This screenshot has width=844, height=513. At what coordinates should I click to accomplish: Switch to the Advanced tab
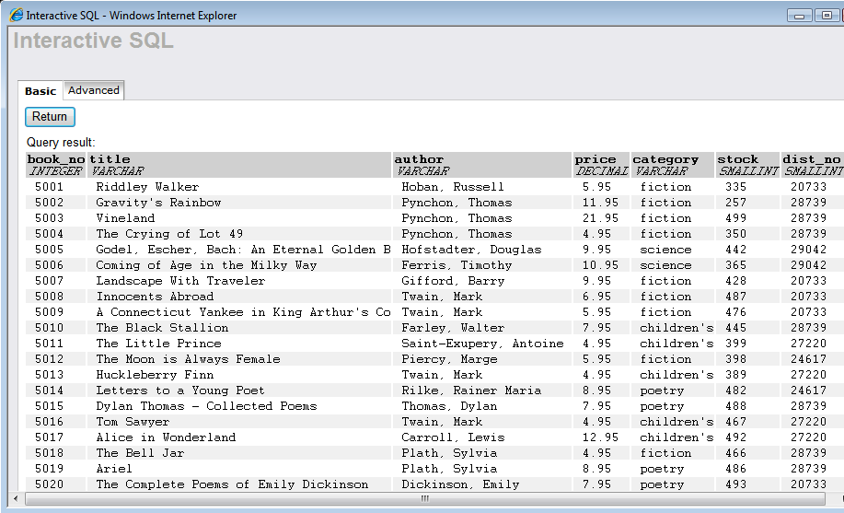(x=94, y=90)
